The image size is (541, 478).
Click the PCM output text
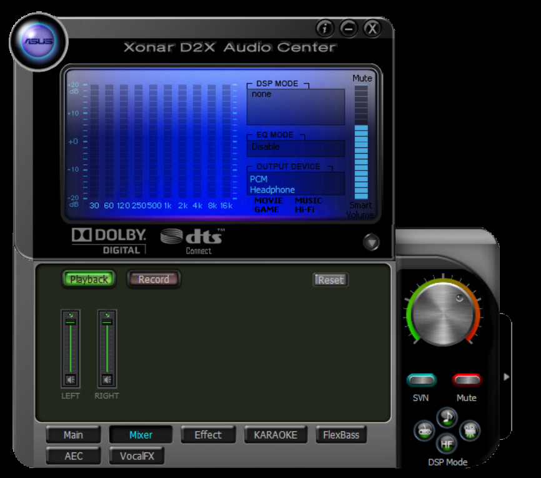pyautogui.click(x=259, y=179)
